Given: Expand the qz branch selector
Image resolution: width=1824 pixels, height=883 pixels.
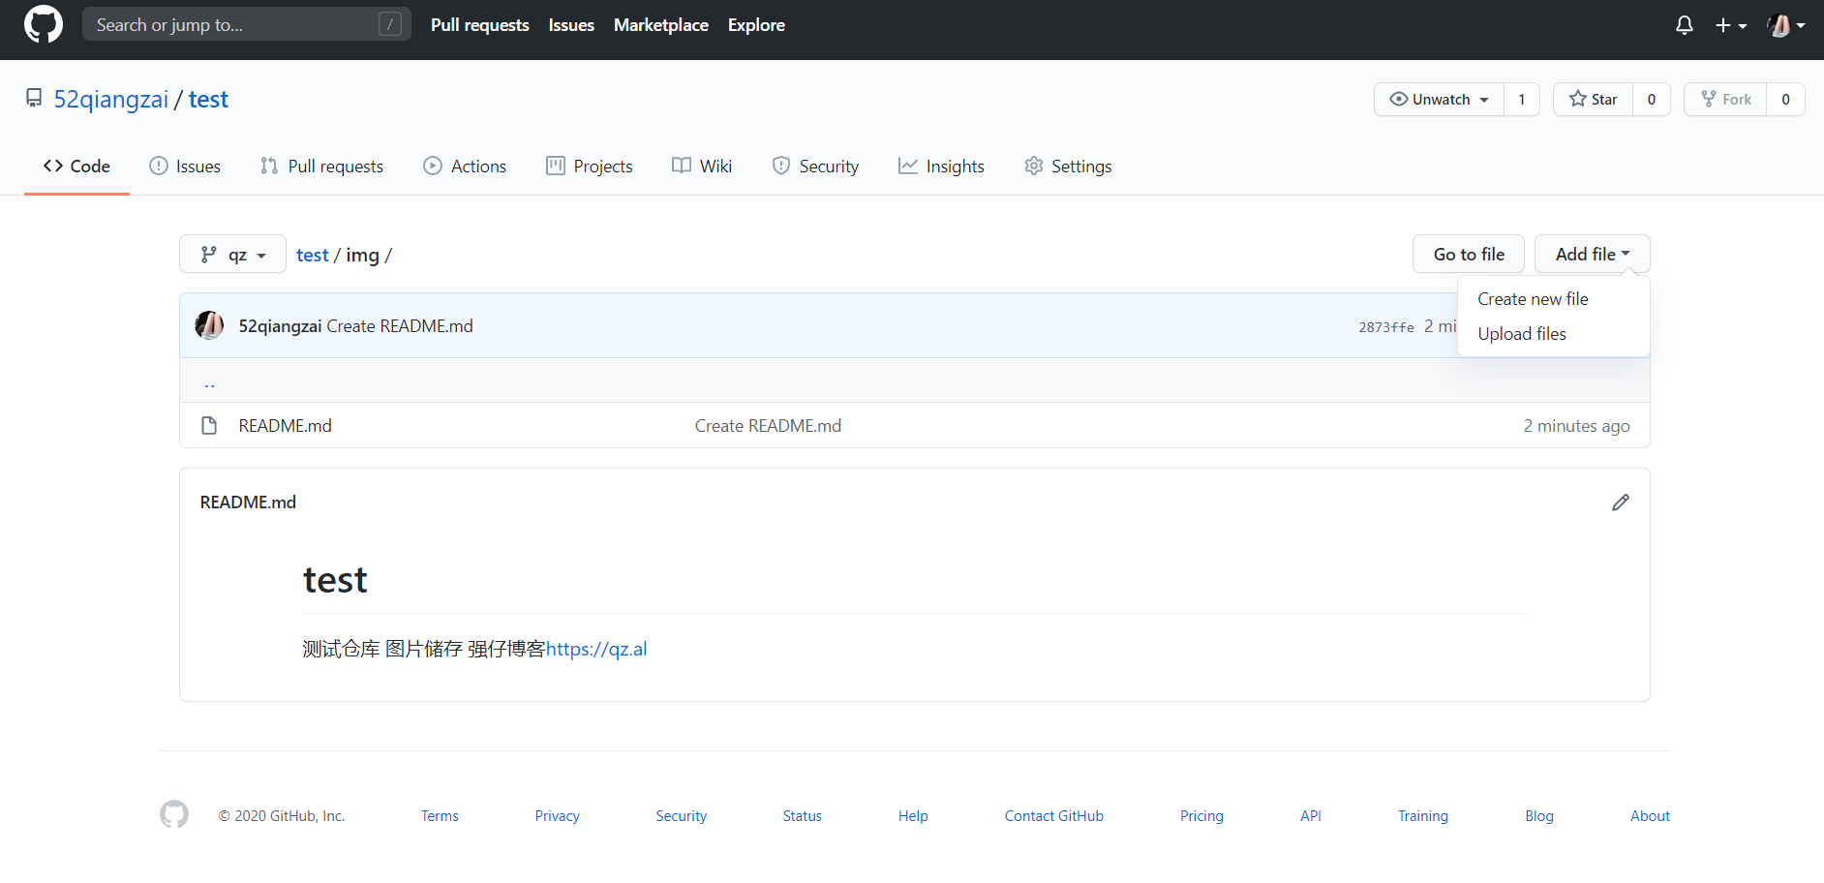Looking at the screenshot, I should (x=232, y=255).
